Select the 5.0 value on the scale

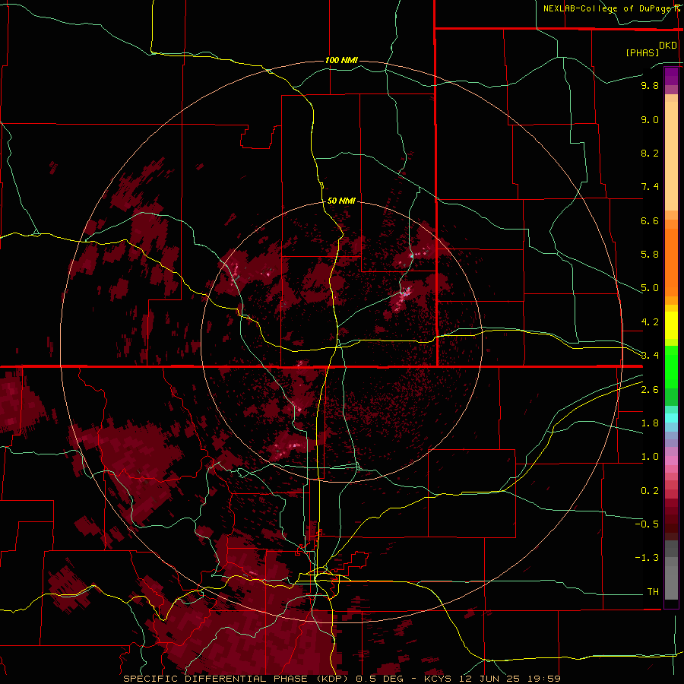(650, 288)
